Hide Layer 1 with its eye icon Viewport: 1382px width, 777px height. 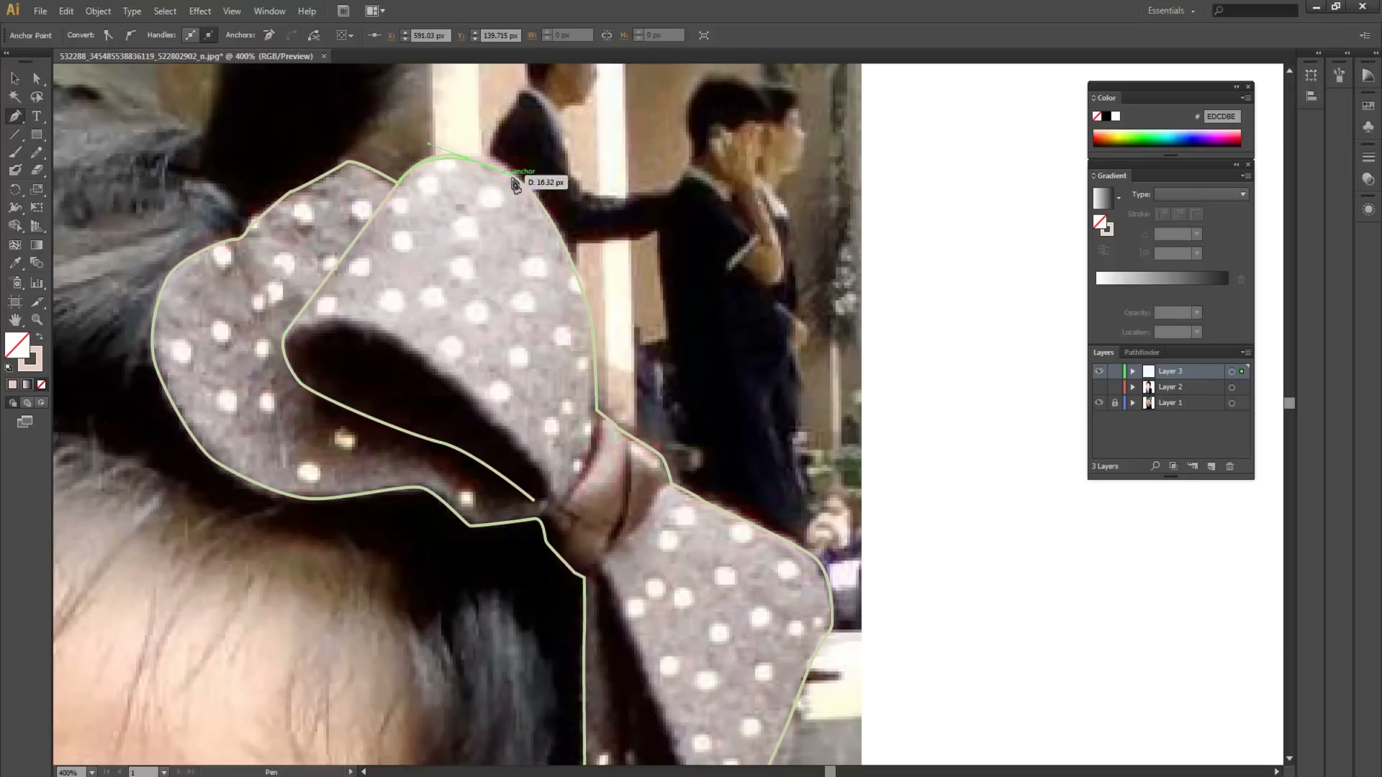pos(1099,403)
